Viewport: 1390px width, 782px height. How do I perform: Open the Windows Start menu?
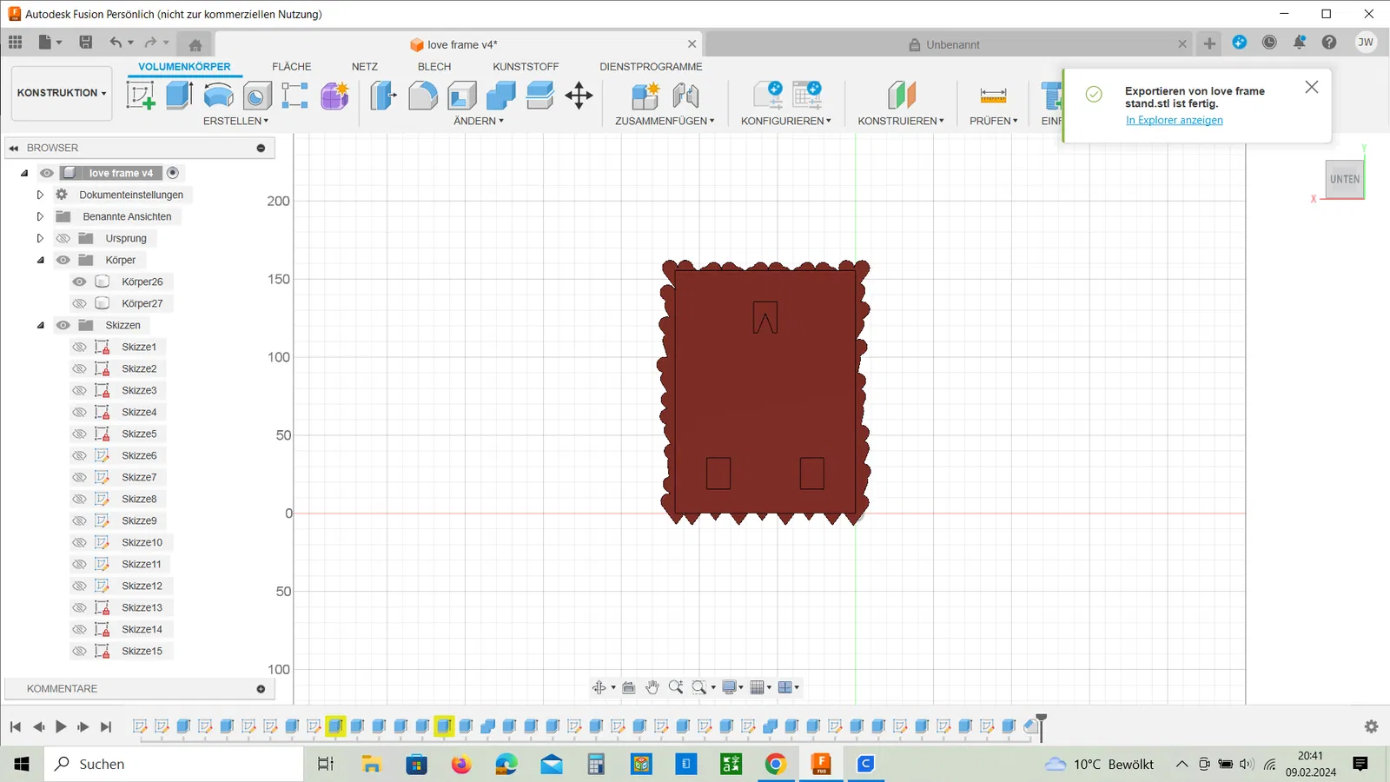[x=22, y=764]
